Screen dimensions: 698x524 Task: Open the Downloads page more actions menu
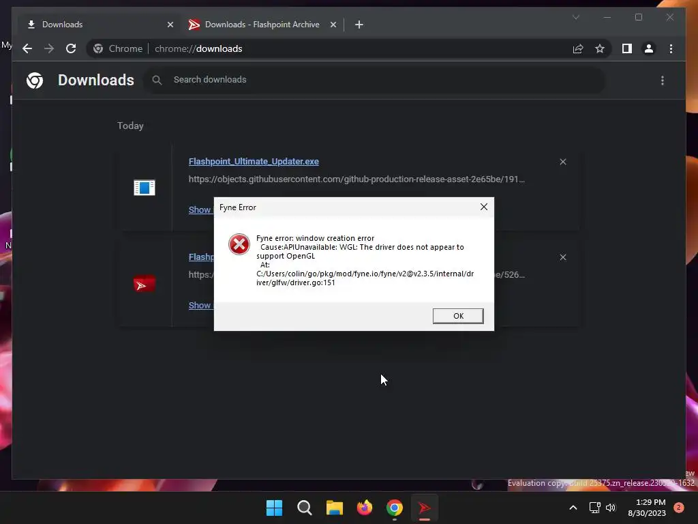coord(663,81)
